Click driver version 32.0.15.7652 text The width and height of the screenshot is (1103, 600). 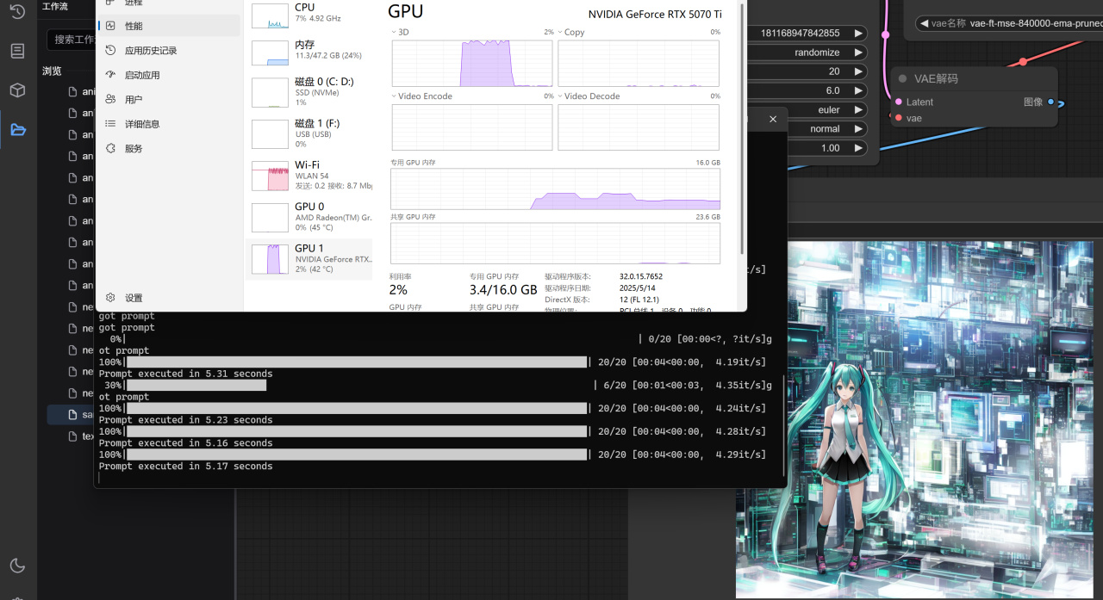641,276
